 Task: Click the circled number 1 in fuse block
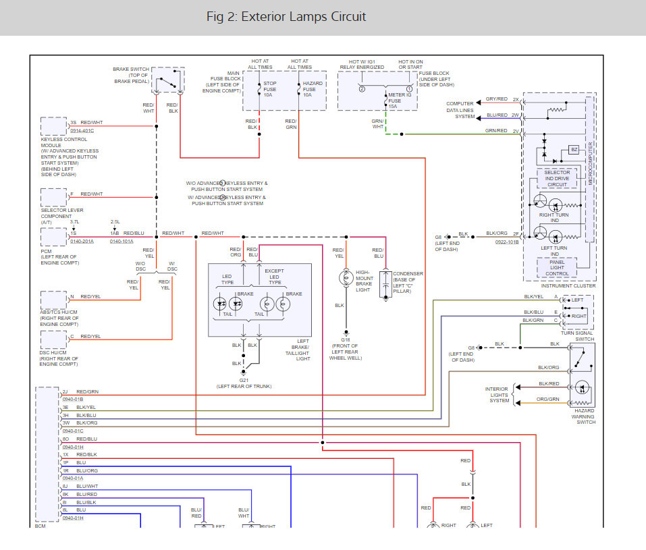tap(409, 89)
